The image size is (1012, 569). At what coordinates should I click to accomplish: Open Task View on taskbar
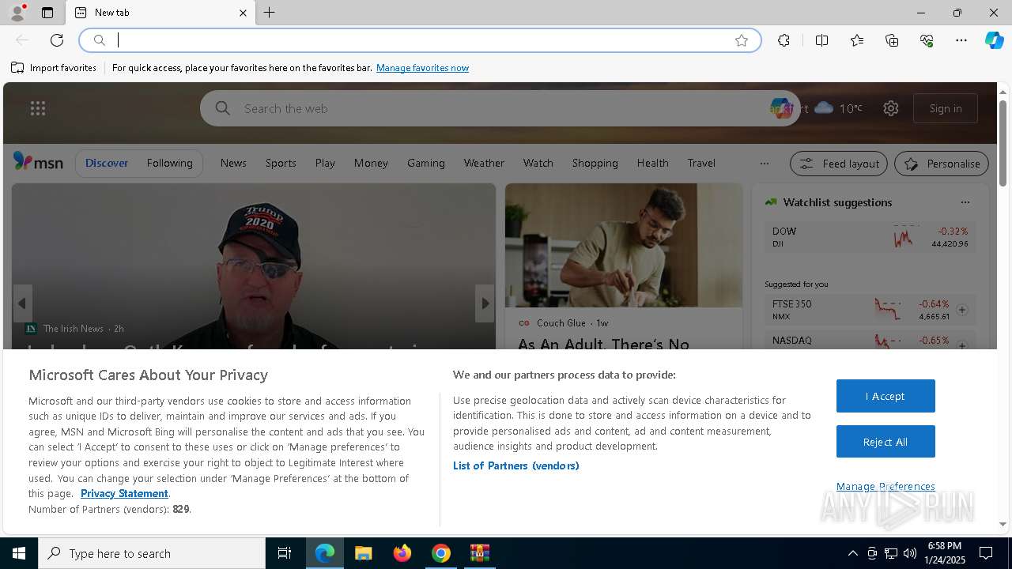(x=285, y=553)
